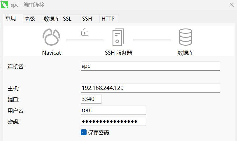Click the Navicat logo icon in diagram
The height and width of the screenshot is (141, 237).
tap(51, 37)
